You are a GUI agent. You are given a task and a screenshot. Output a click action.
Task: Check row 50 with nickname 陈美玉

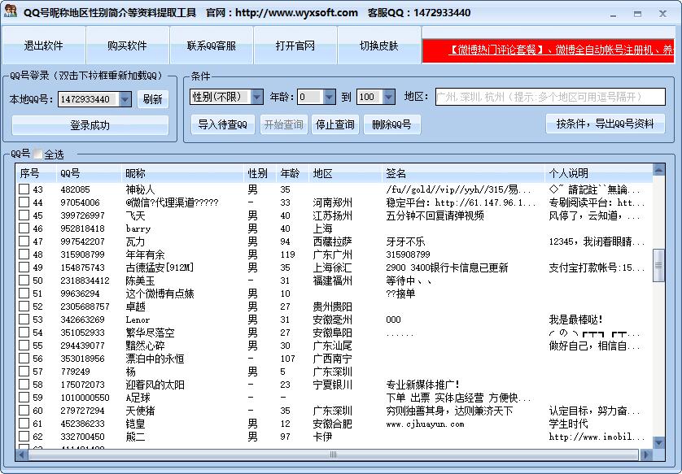click(24, 280)
